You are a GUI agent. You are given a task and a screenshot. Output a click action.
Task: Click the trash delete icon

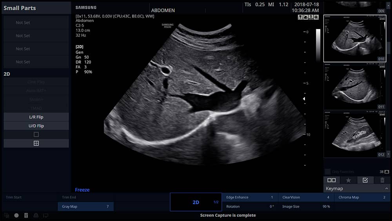coord(382,180)
